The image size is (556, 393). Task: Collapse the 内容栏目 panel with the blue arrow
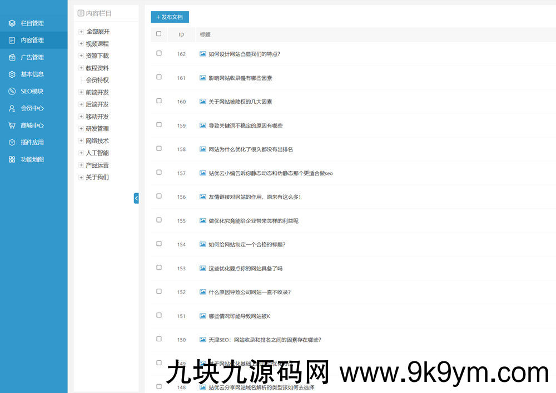(136, 198)
